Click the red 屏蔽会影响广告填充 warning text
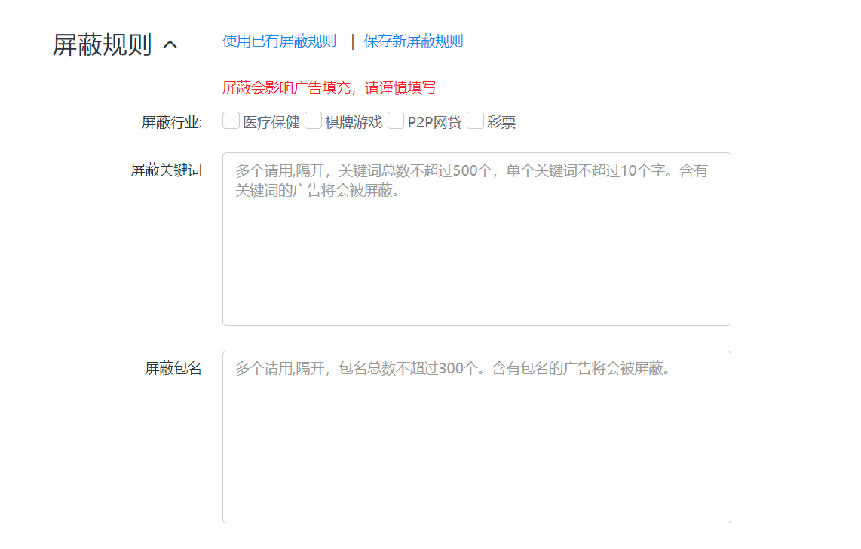Viewport: 861px width, 549px height. (x=329, y=88)
